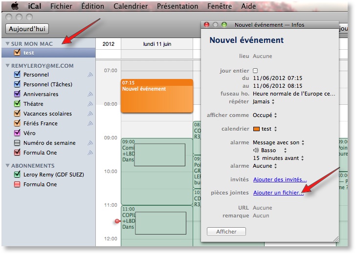Click the orange test calendar color swatch
The image size is (356, 255).
[x=256, y=129]
